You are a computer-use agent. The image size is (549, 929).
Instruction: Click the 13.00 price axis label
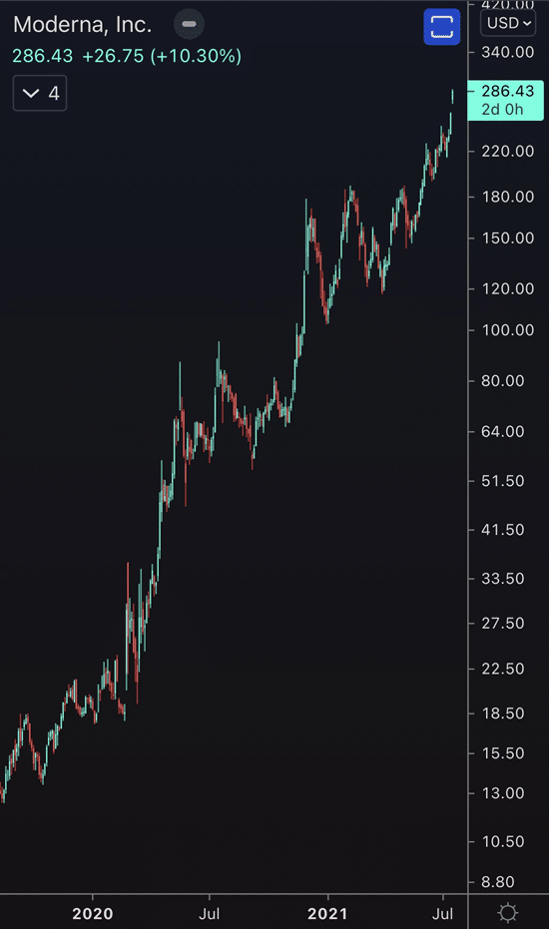coord(503,792)
